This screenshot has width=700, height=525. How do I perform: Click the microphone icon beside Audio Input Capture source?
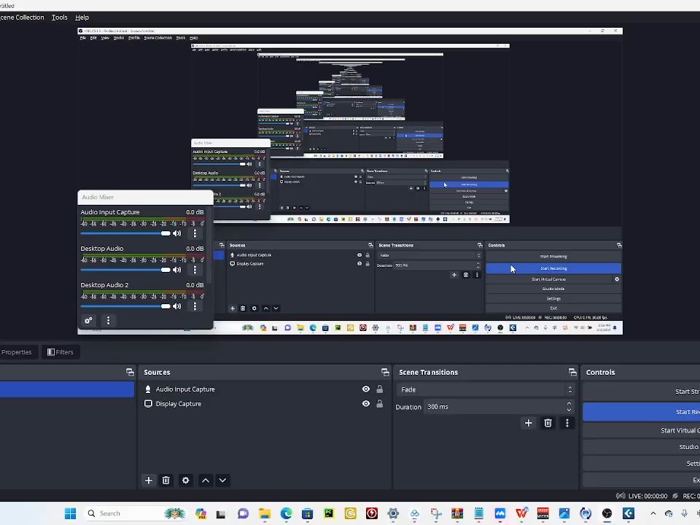pyautogui.click(x=148, y=389)
